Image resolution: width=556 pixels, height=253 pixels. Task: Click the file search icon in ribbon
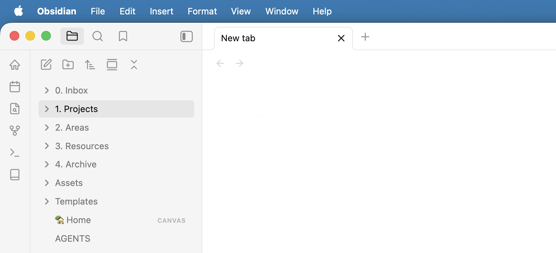pyautogui.click(x=15, y=109)
